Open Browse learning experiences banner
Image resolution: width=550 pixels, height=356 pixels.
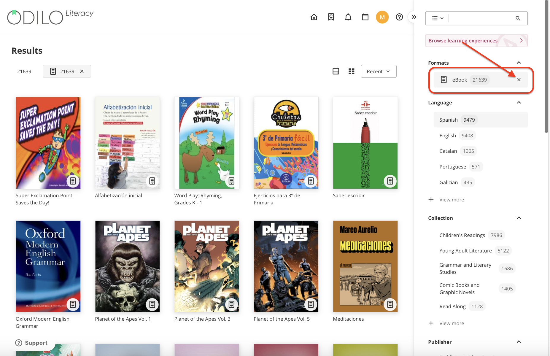coord(476,41)
